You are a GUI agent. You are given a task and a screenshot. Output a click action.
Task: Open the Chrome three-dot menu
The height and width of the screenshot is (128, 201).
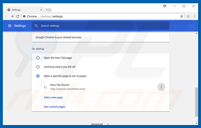tap(195, 17)
